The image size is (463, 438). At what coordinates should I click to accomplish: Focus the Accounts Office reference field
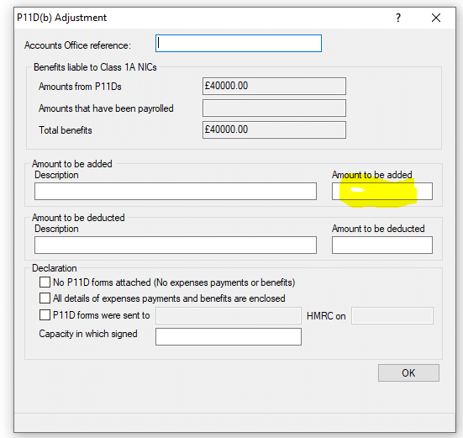pyautogui.click(x=239, y=44)
